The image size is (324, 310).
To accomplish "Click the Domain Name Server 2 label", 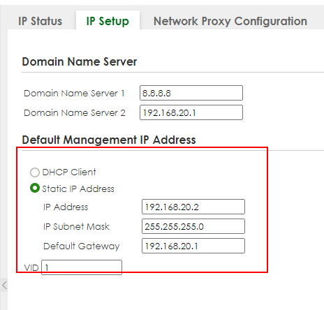I will [x=75, y=112].
